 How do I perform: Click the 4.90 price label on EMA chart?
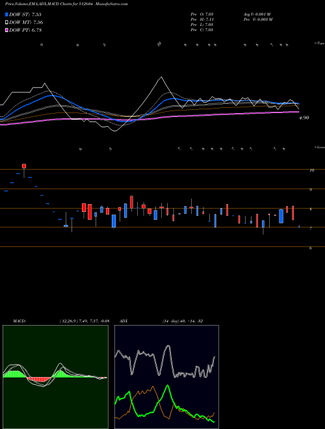304,118
